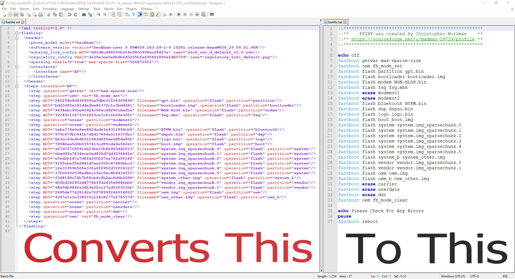
Task: Click the Close document toolbar icon
Action: pyautogui.click(x=28, y=14)
